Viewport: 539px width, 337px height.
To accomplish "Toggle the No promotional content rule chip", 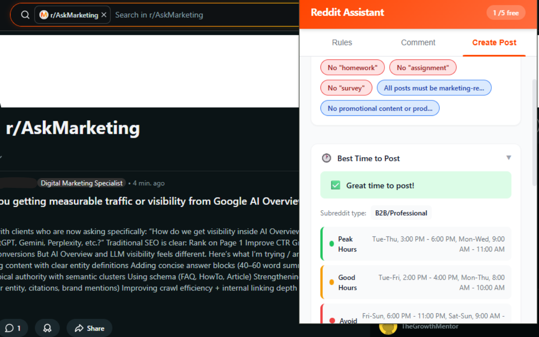I will pyautogui.click(x=379, y=108).
